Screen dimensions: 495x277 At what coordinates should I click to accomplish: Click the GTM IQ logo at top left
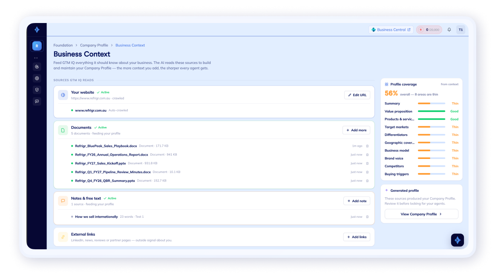pos(37,30)
